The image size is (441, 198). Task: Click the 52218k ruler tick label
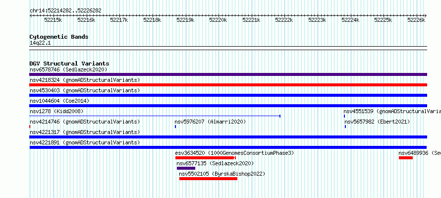coord(152,20)
